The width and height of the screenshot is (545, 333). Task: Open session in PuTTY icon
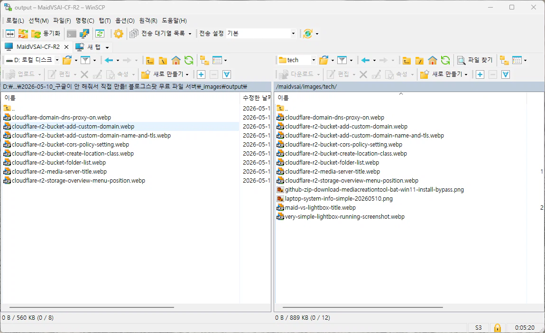[84, 34]
